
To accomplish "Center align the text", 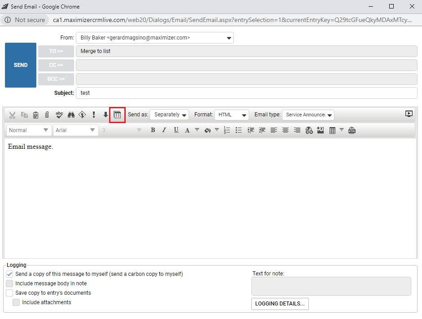I will click(286, 130).
